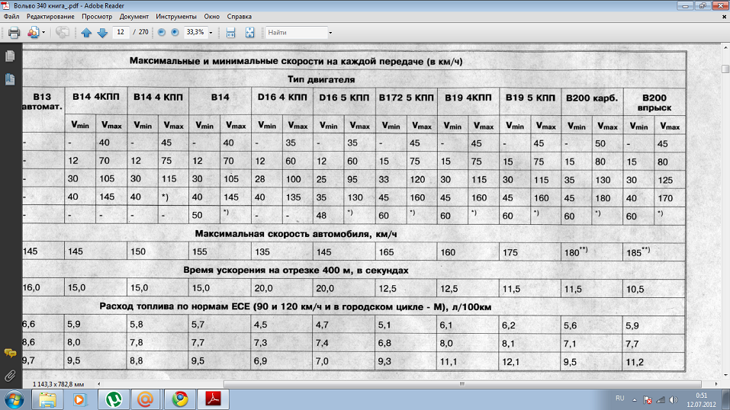Click the fit width scrolling icon
Viewport: 730px width, 410px height.
(x=230, y=33)
